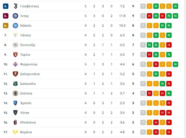Click the Udinese club crest icon
Image resolution: width=186 pixels, height=138 pixels.
point(15,45)
